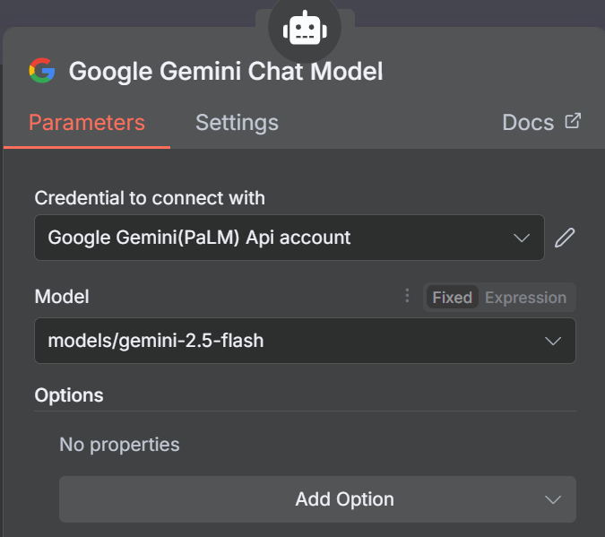Screen dimensions: 605x537
Task: Open the credential selection dropdown
Action: click(289, 238)
